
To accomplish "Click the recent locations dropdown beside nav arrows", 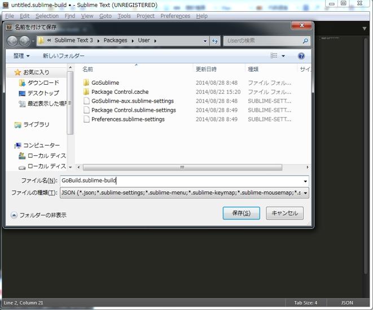I will [x=33, y=41].
